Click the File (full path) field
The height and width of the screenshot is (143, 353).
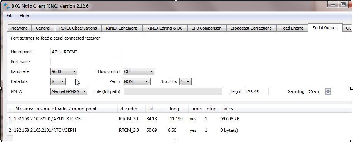(173, 91)
